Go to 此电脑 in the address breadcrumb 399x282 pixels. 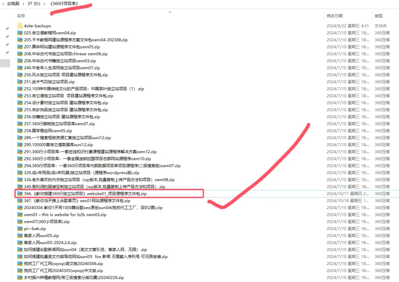click(x=13, y=4)
